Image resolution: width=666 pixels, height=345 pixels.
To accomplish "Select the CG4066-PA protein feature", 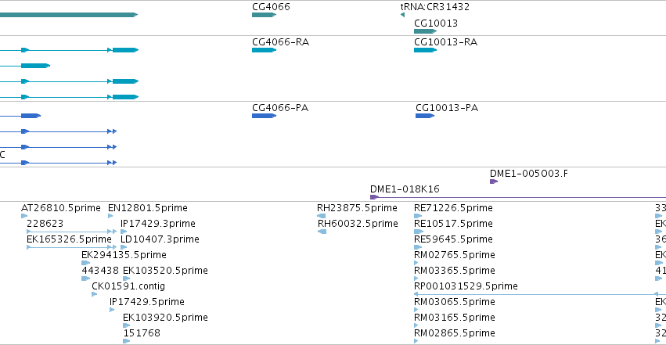I will click(x=264, y=116).
